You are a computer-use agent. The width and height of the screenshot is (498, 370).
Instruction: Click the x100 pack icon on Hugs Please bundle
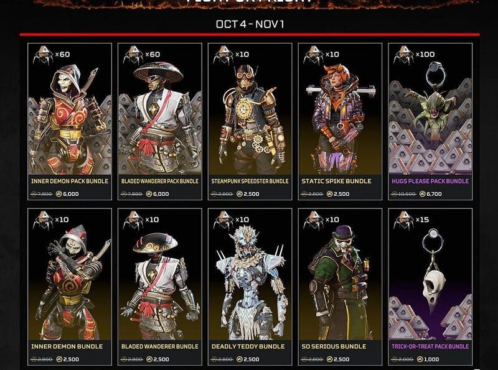tap(404, 55)
